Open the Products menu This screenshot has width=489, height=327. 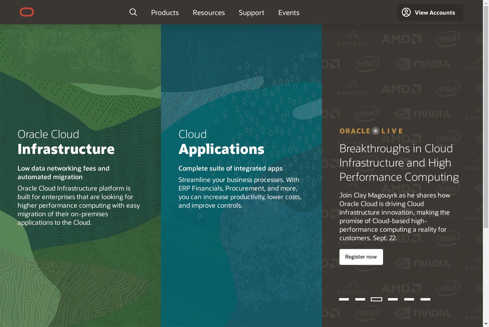(165, 13)
